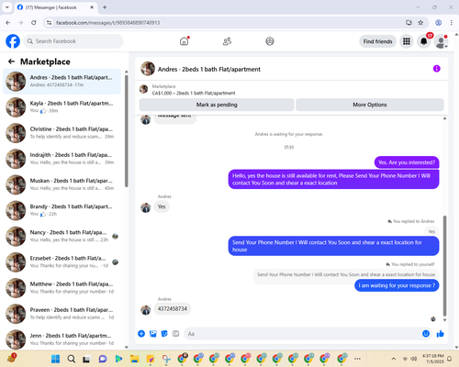Open Christine conversation in the list
The image size is (459, 367).
point(62,133)
